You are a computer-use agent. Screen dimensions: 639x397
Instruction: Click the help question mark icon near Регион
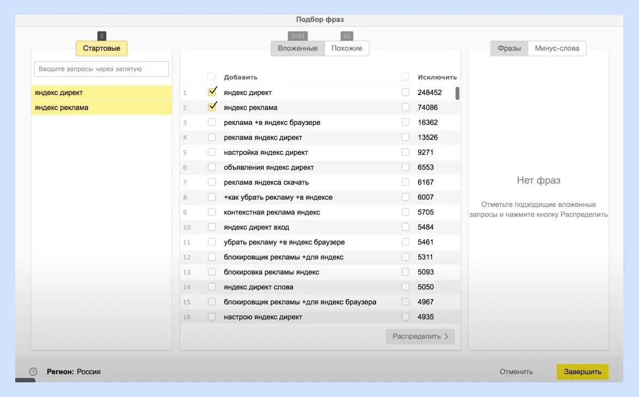33,372
